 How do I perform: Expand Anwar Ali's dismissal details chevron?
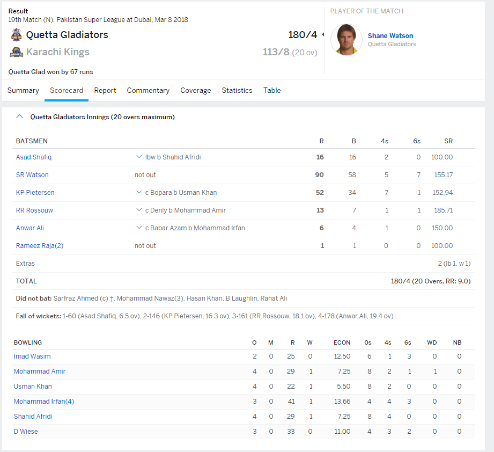click(x=139, y=228)
